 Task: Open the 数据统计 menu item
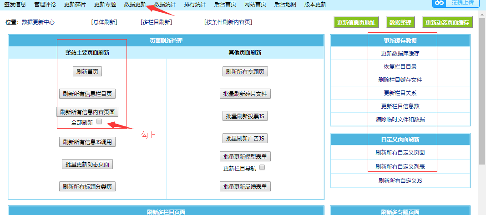tap(165, 5)
